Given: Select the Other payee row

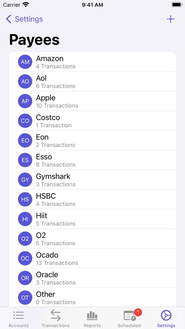Looking at the screenshot, I should [92, 297].
